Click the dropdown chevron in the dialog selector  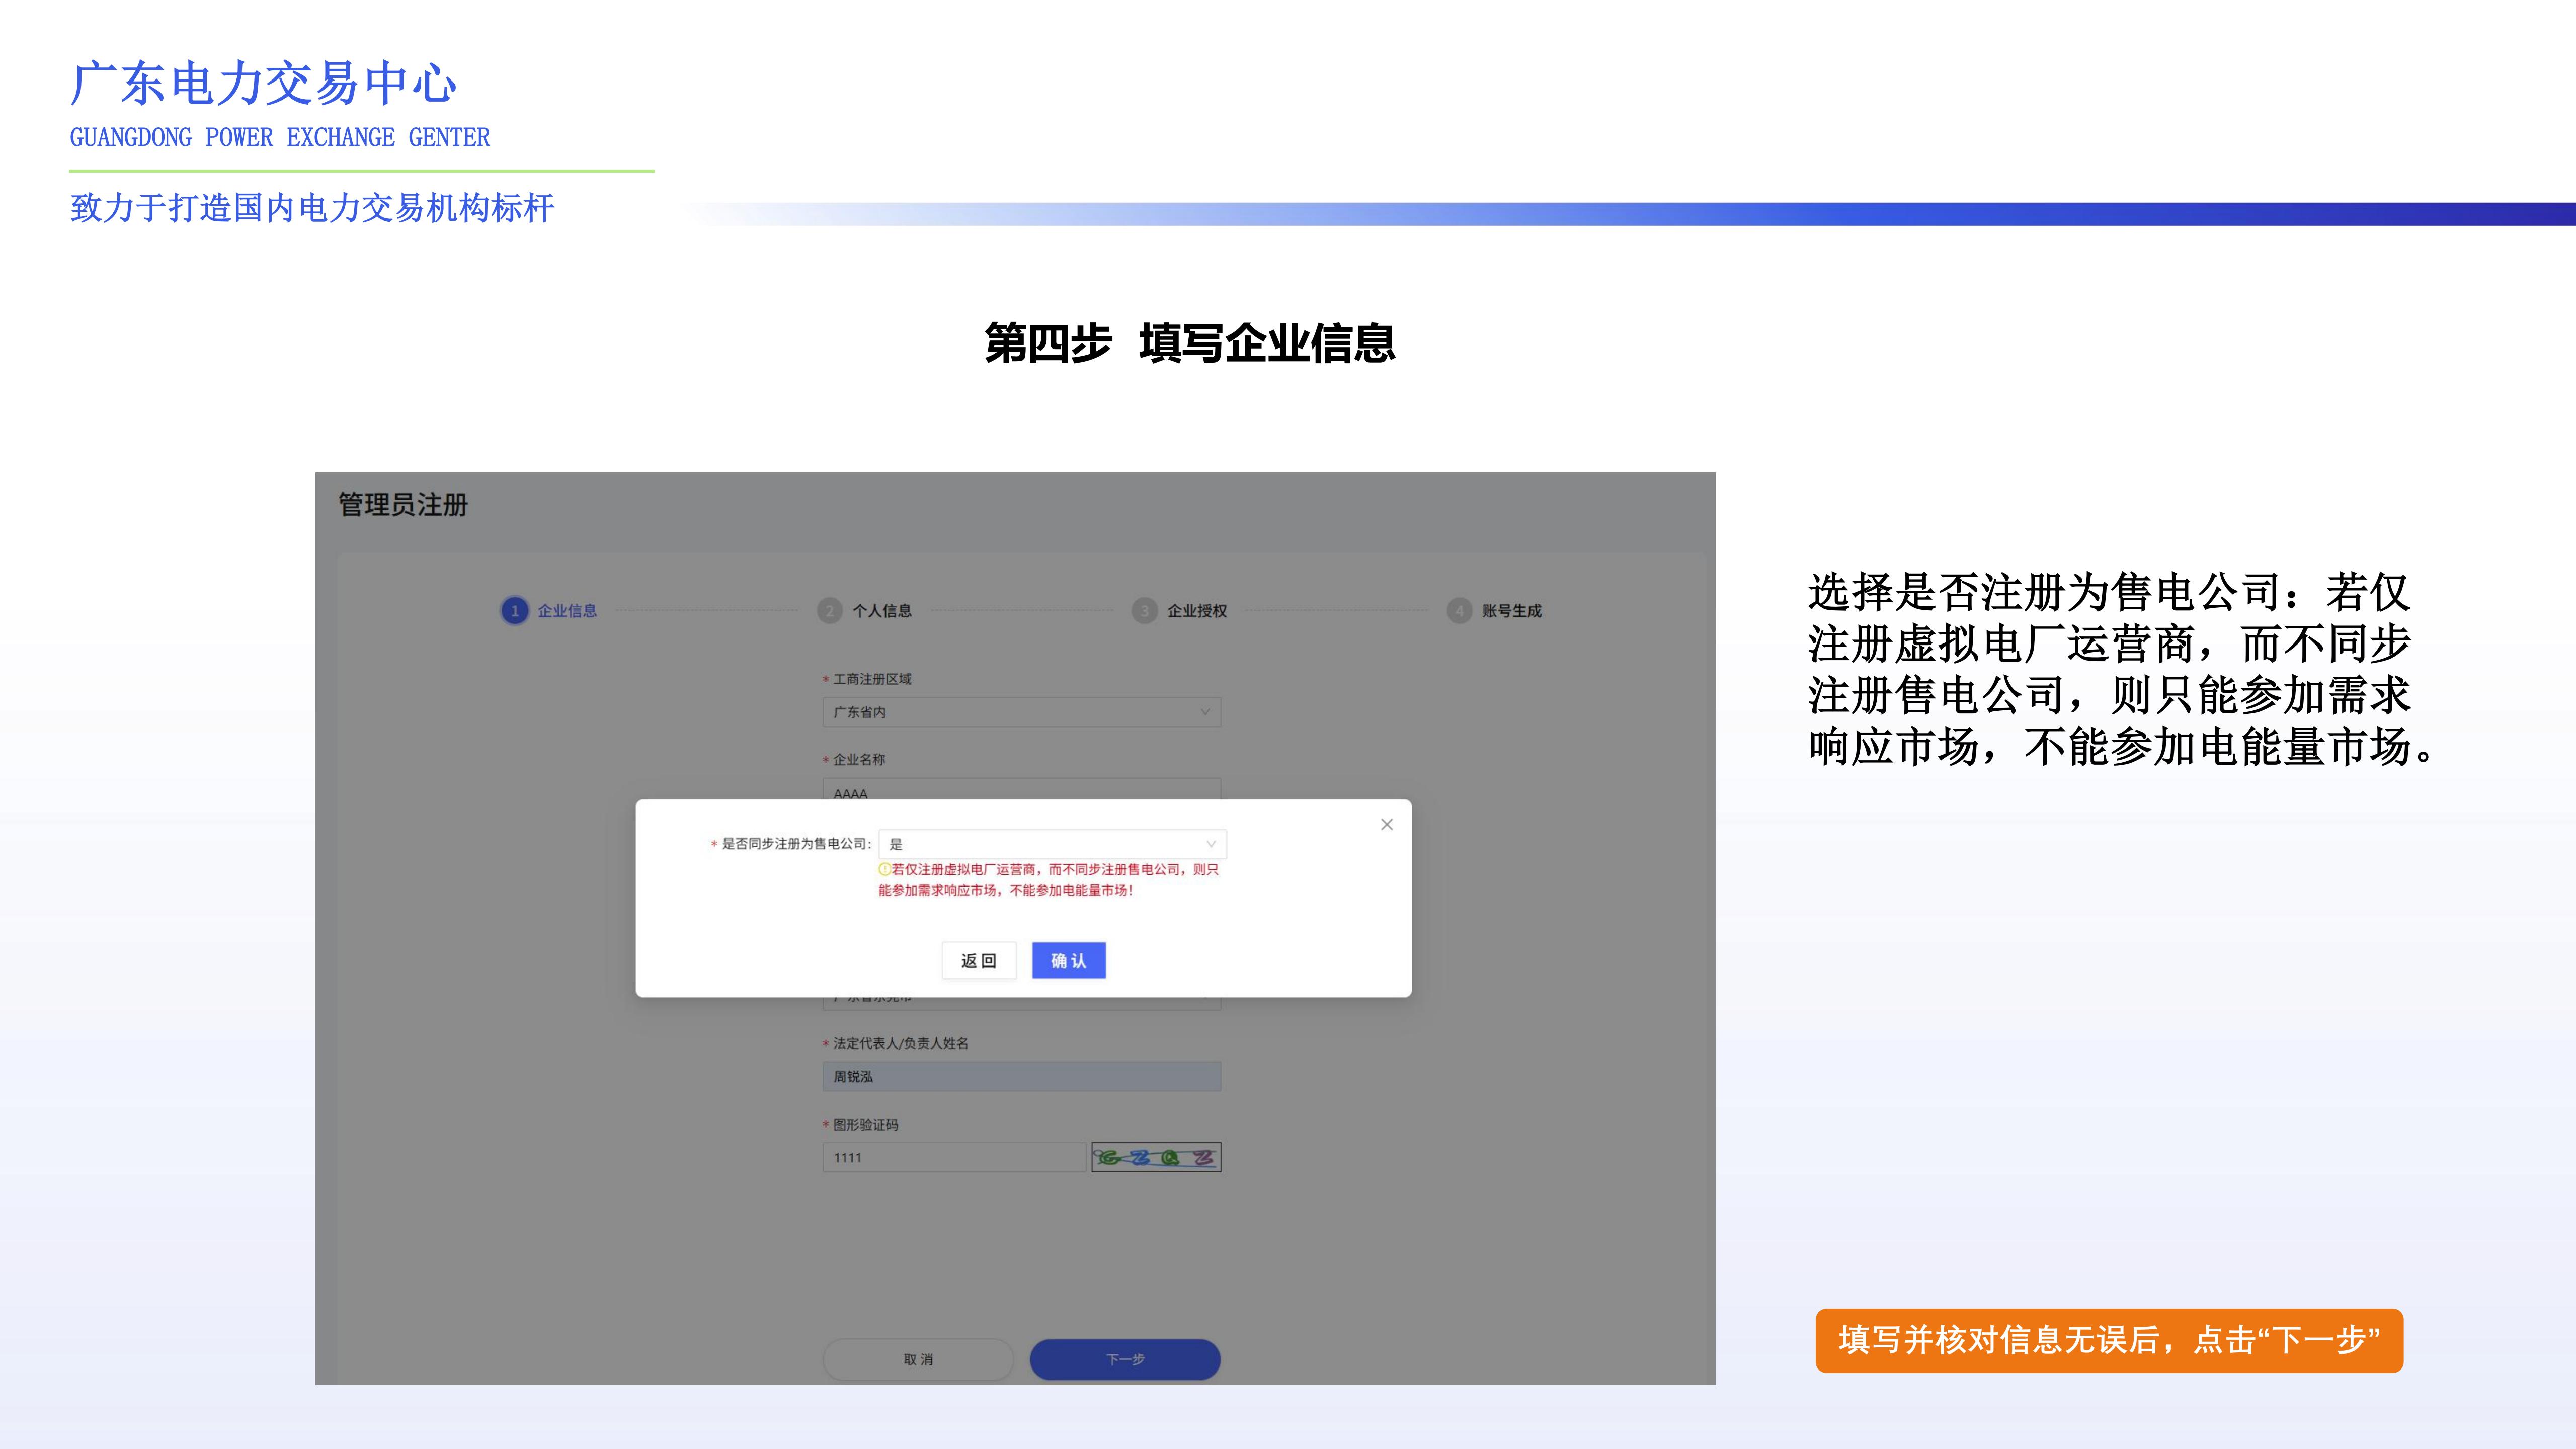click(1211, 844)
